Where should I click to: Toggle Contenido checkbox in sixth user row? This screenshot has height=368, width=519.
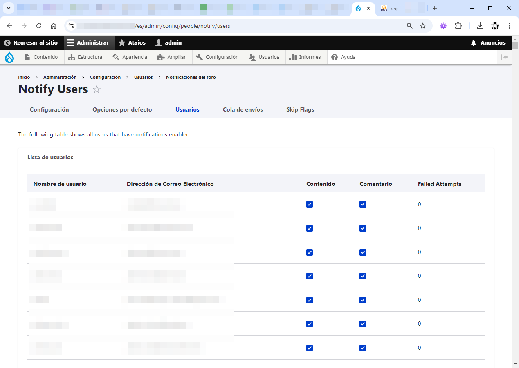coord(310,324)
